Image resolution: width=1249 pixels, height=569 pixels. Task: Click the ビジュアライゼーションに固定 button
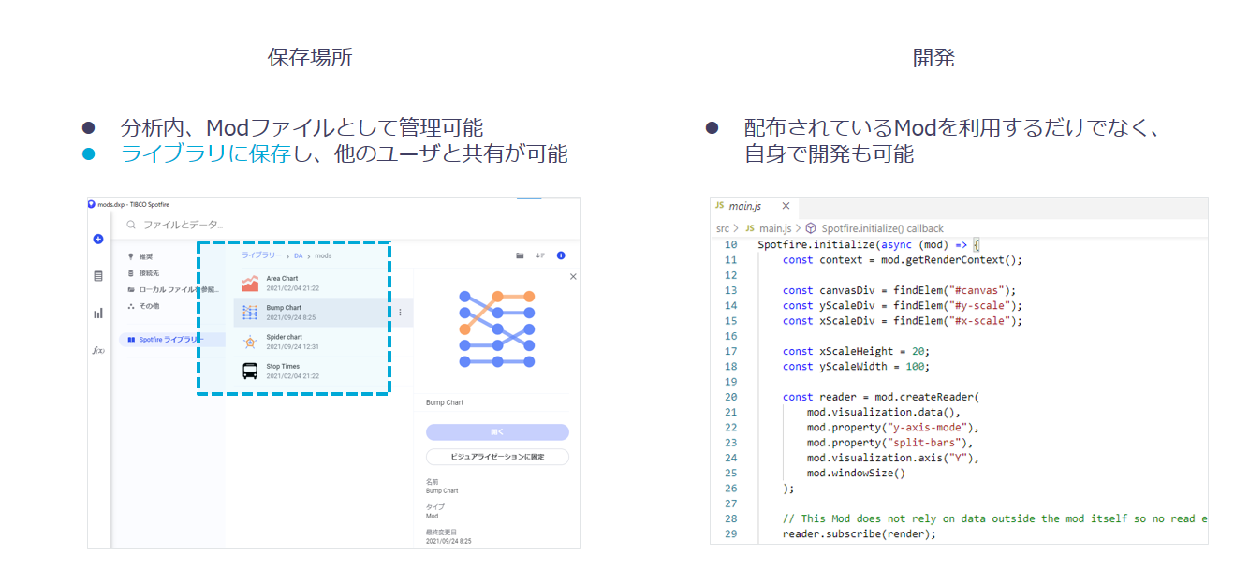point(497,457)
